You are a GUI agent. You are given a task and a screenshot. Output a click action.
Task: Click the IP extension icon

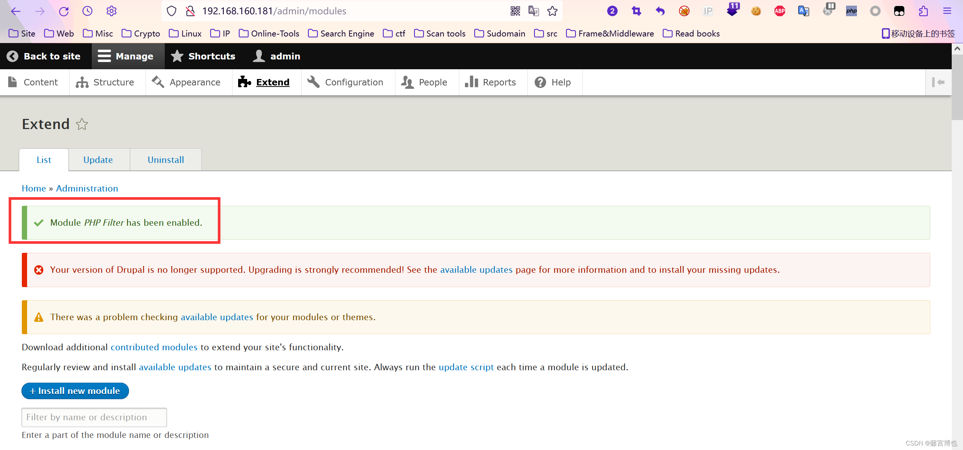click(x=708, y=11)
